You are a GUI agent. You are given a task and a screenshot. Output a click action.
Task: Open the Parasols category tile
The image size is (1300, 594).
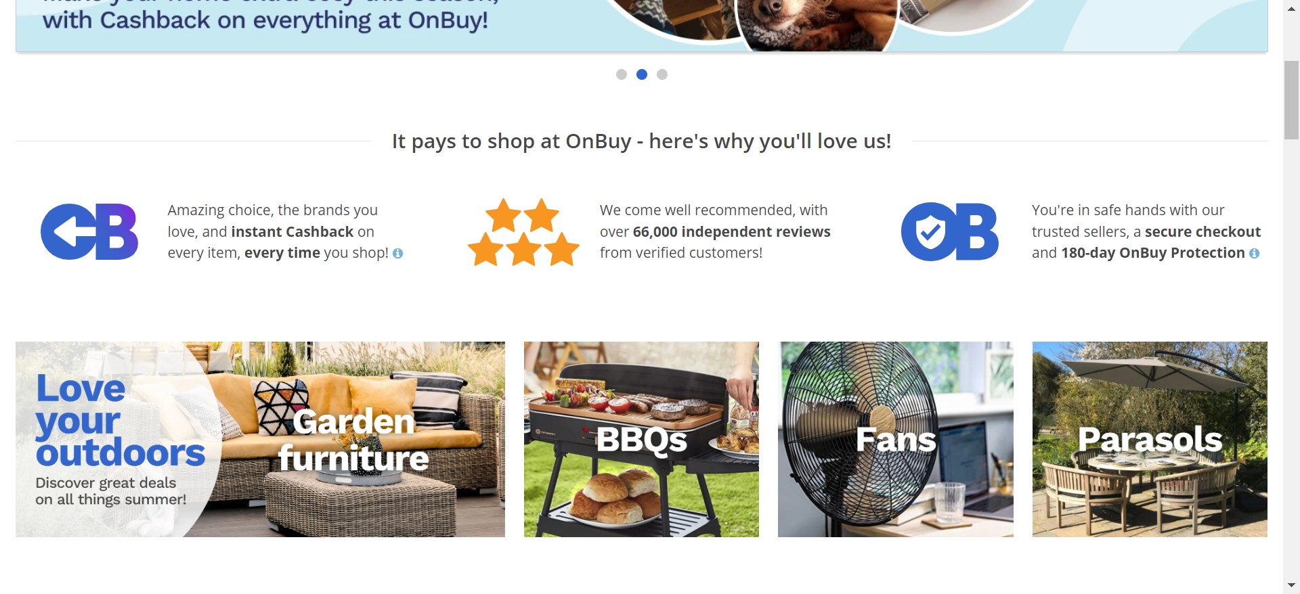(x=1150, y=439)
